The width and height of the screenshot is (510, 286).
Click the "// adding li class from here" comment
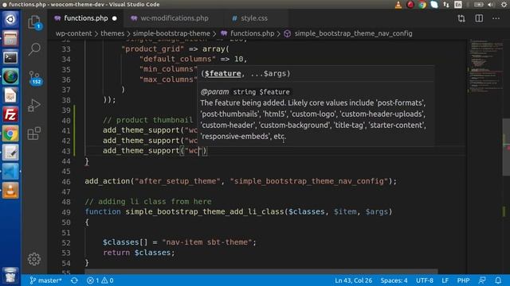[148, 201]
